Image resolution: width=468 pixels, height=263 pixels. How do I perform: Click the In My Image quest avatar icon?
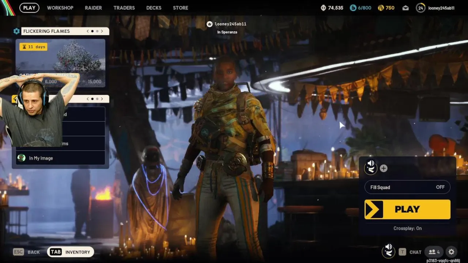(22, 158)
